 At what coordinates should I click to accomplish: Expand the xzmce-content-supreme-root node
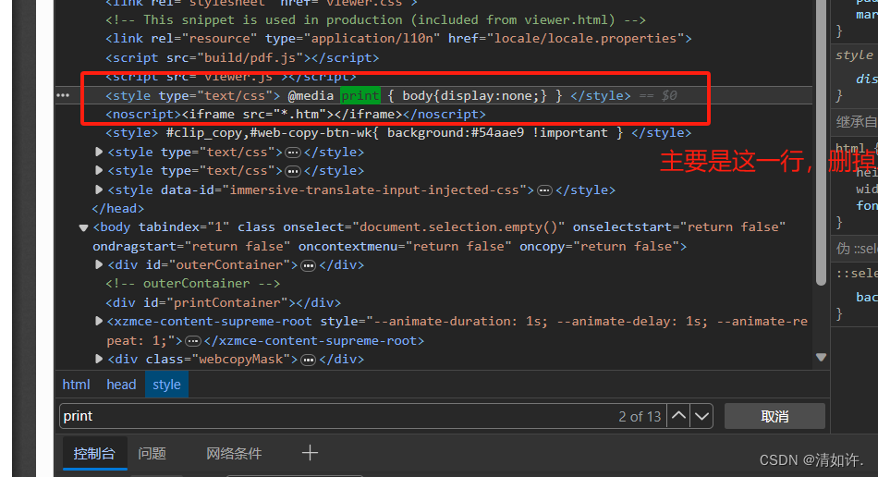pyautogui.click(x=99, y=321)
